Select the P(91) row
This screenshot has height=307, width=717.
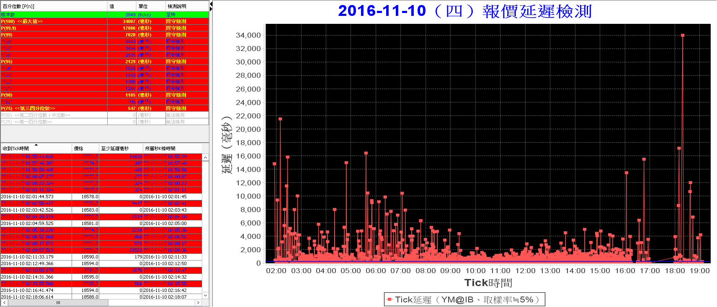pyautogui.click(x=105, y=88)
